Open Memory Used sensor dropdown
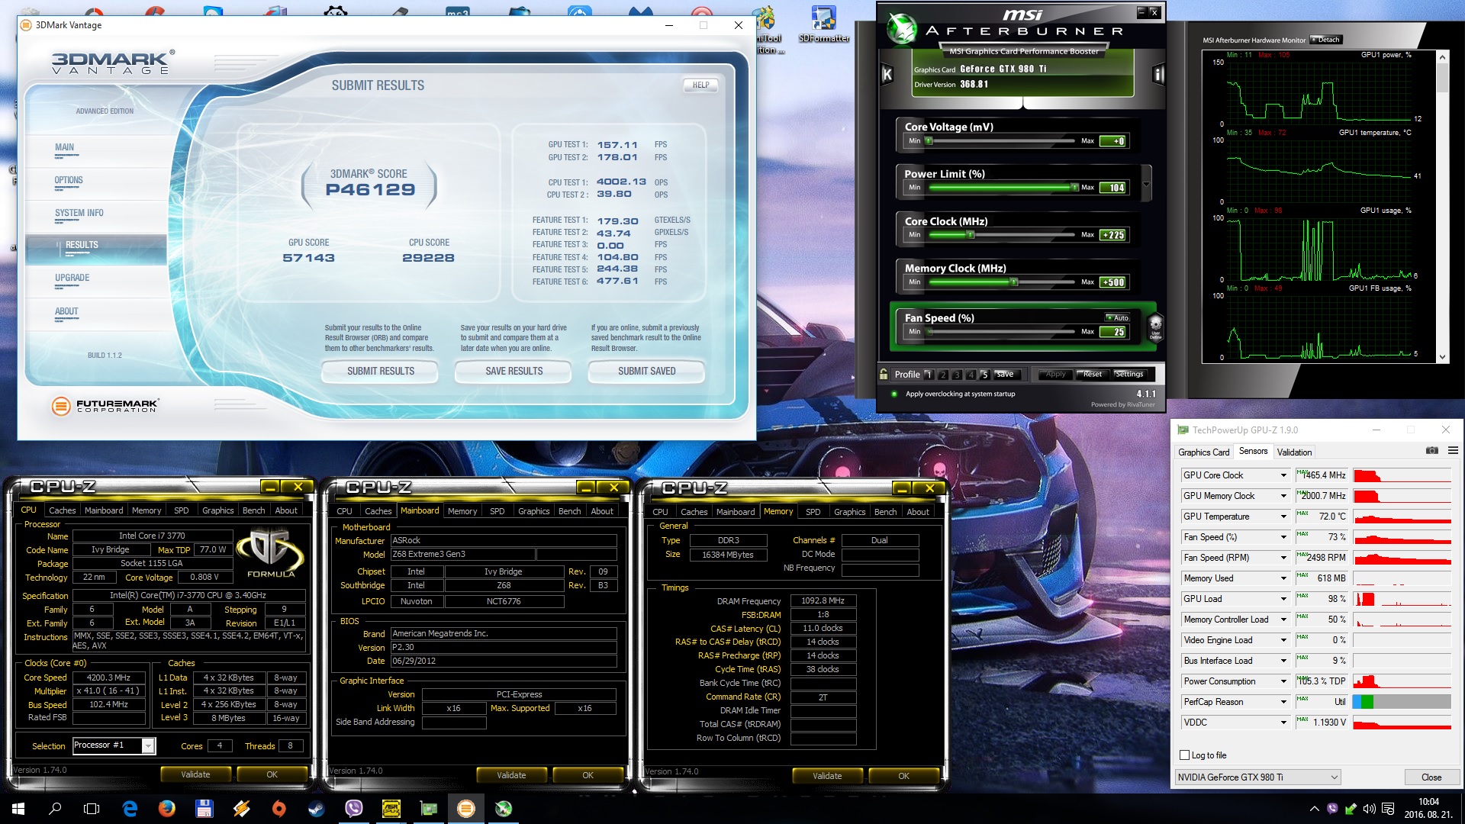Viewport: 1465px width, 824px height. click(1283, 578)
